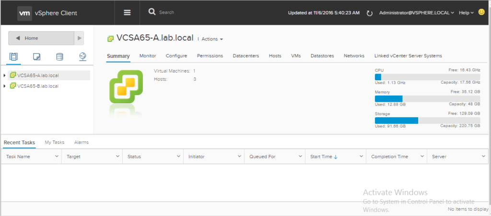Open the VMs tab
Image resolution: width=491 pixels, height=216 pixels.
click(x=296, y=56)
